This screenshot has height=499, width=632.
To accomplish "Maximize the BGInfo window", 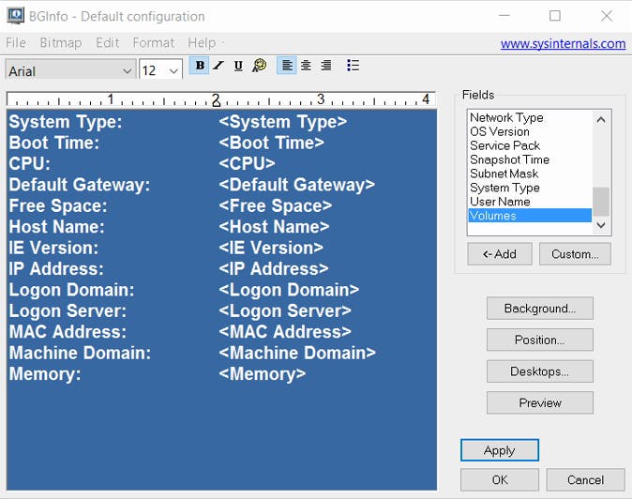I will pos(555,16).
